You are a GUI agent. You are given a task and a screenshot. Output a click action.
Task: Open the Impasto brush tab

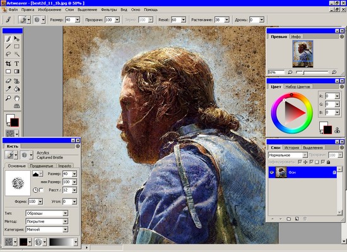click(64, 166)
